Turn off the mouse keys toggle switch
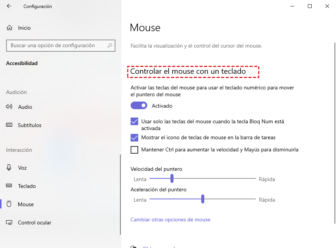Viewport: 336px width, 248px height. click(x=139, y=105)
